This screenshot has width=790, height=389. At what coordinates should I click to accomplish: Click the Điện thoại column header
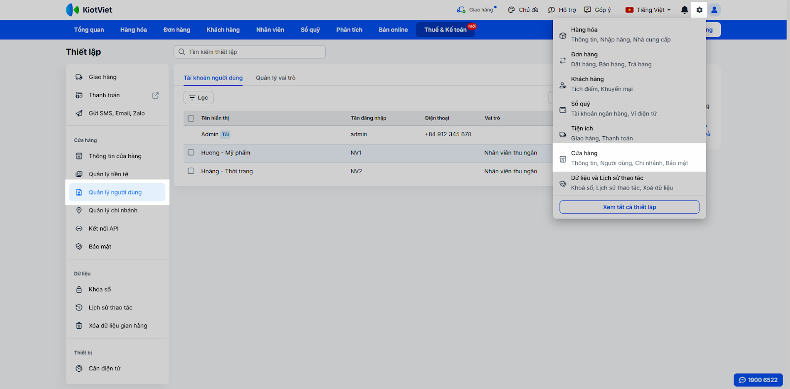437,118
